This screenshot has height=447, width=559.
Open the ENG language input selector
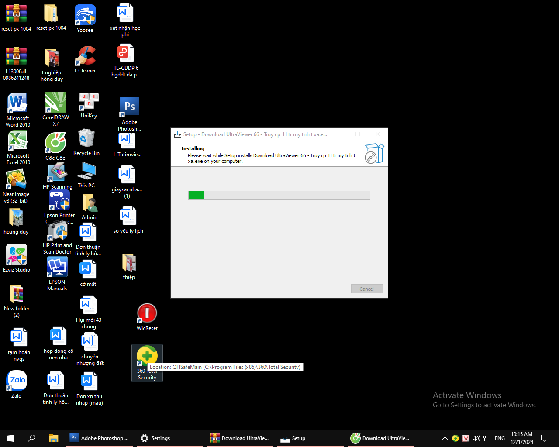(x=500, y=438)
